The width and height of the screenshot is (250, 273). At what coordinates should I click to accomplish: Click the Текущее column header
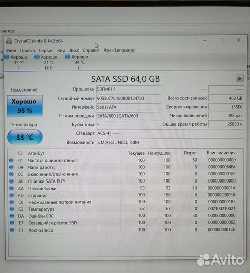pyautogui.click(x=136, y=153)
